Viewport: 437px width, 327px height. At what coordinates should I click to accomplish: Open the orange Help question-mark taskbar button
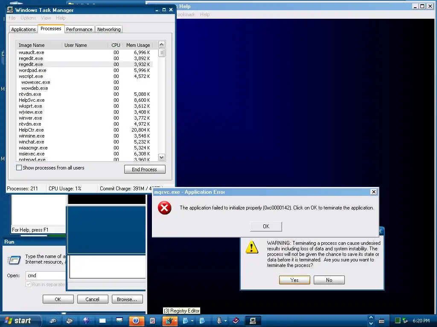[x=136, y=321]
